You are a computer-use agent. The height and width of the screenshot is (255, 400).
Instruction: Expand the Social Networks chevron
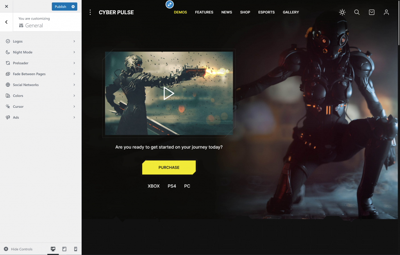coord(74,85)
